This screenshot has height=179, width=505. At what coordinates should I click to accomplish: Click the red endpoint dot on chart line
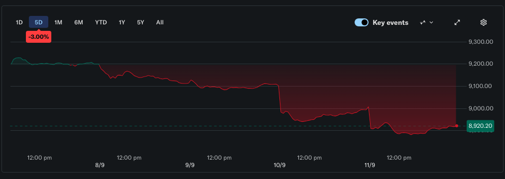(456, 126)
